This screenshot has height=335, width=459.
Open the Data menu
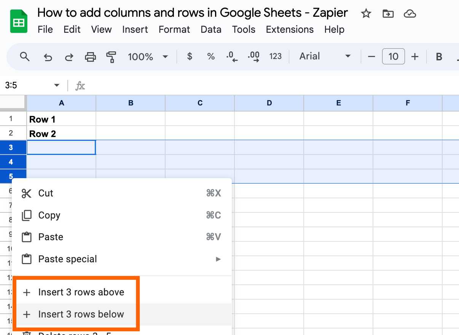tap(211, 30)
